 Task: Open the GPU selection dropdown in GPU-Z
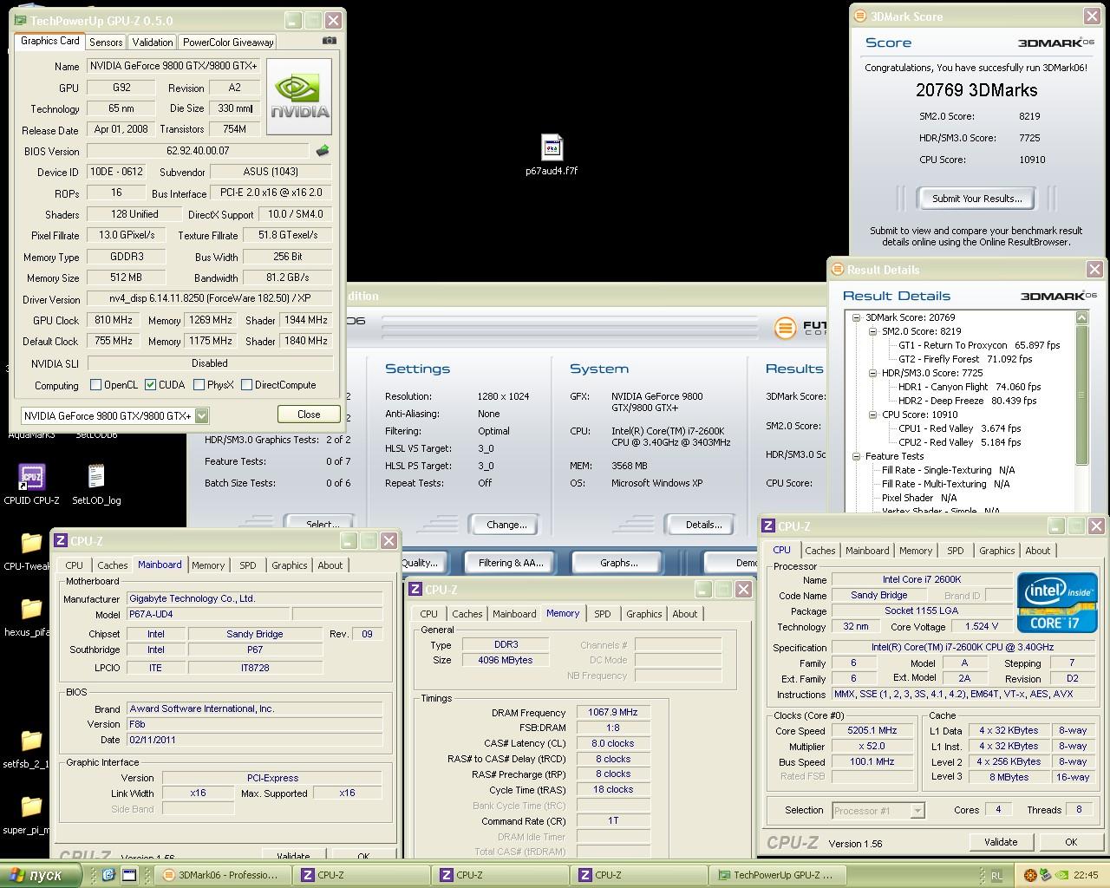click(202, 415)
